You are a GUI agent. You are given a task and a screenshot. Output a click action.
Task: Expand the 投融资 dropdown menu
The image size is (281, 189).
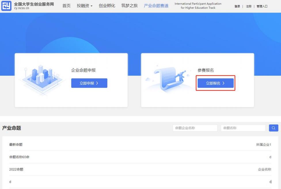point(84,6)
